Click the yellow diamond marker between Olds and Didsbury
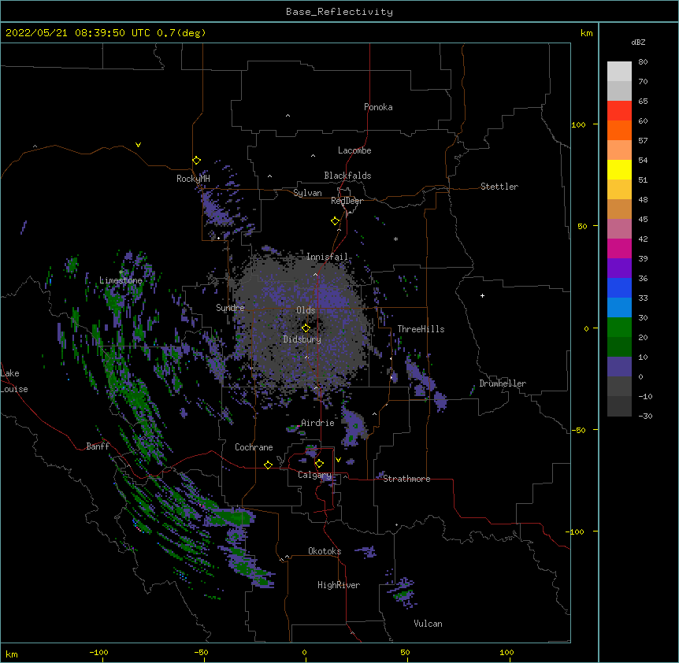Viewport: 679px width, 663px height. tap(306, 328)
